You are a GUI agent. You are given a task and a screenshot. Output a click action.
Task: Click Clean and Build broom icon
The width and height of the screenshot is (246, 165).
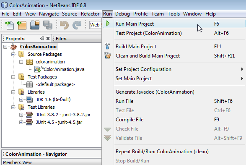pyautogui.click(x=107, y=55)
